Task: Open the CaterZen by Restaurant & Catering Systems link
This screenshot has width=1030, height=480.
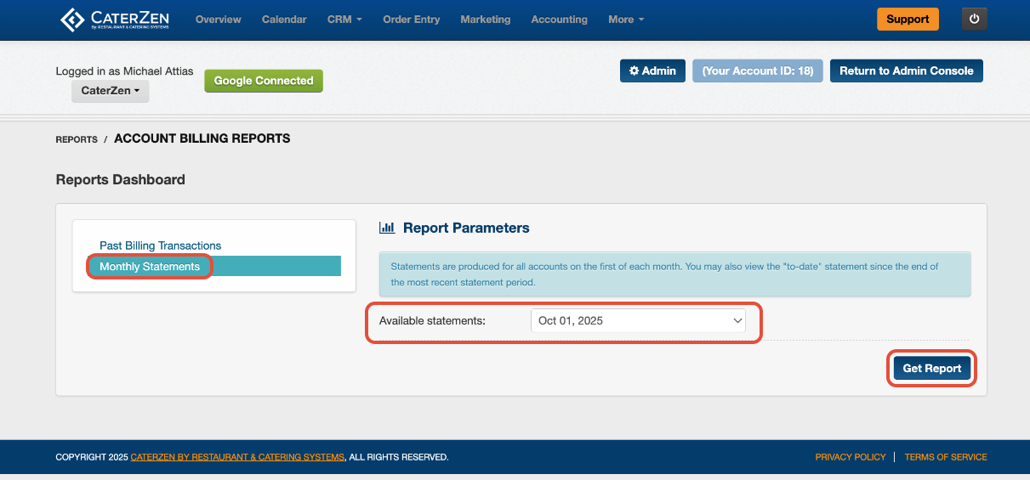Action: 237,457
